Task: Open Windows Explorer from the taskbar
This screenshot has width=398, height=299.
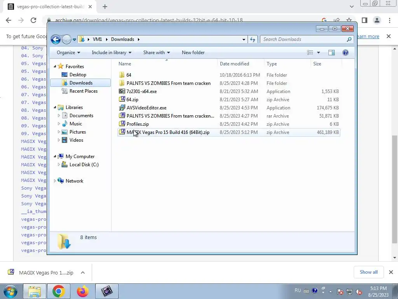Action: 35,291
